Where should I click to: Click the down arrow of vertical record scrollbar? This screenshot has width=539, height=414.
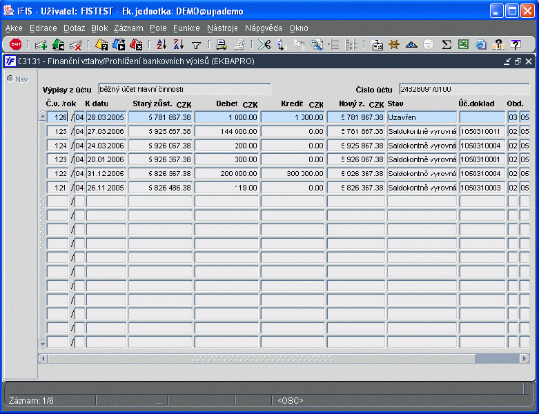click(x=42, y=342)
